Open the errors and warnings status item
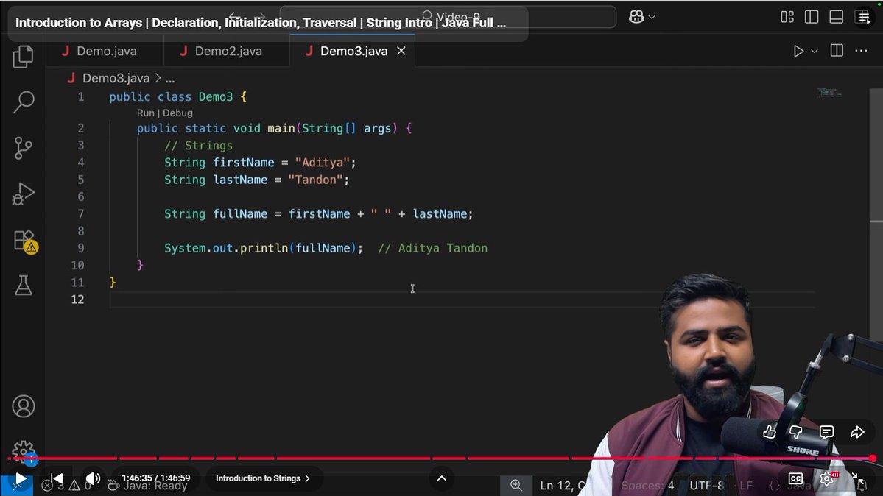This screenshot has height=496, width=883. pyautogui.click(x=66, y=485)
